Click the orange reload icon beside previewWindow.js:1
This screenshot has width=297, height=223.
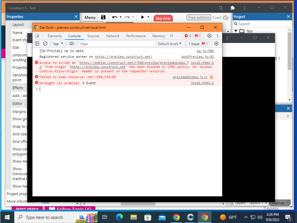point(211,77)
